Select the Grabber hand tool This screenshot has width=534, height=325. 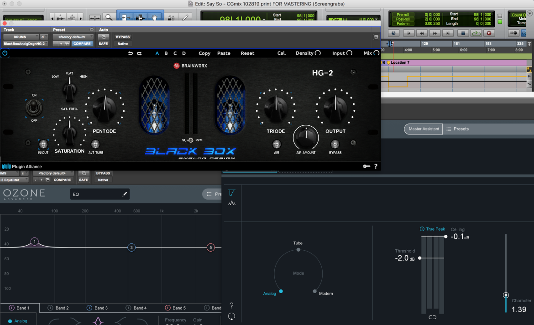pos(155,17)
